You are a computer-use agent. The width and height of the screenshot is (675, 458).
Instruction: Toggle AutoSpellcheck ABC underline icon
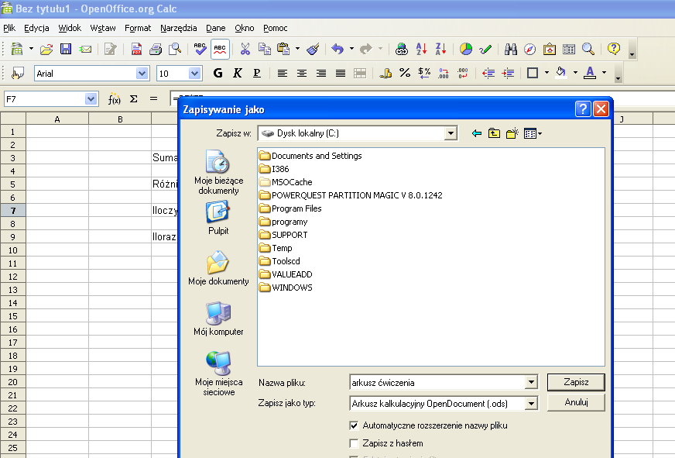(220, 49)
